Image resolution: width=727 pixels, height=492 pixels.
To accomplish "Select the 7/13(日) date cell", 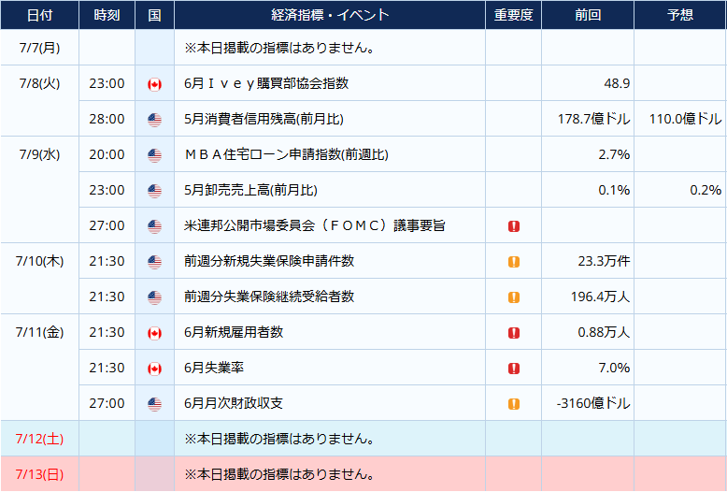I will pyautogui.click(x=40, y=474).
